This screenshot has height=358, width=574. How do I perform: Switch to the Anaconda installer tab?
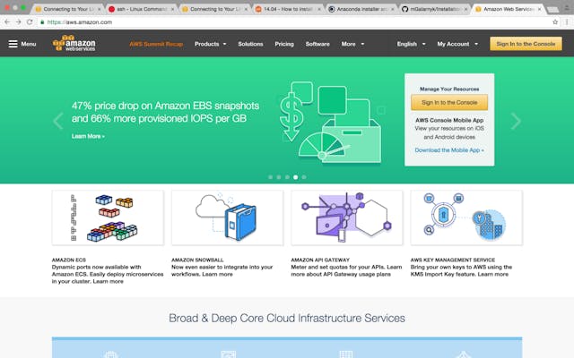pyautogui.click(x=361, y=9)
